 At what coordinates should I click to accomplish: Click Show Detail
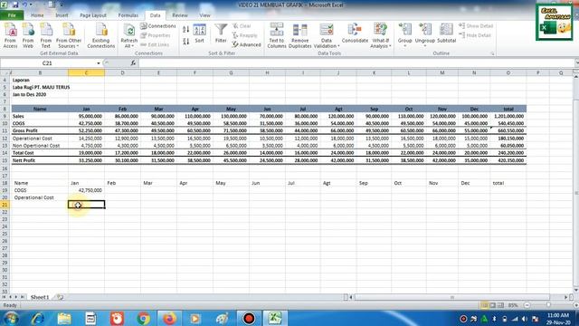476,26
